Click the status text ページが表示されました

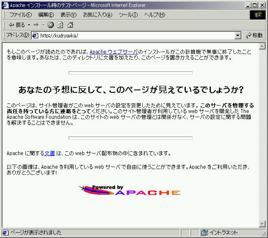tap(36, 233)
